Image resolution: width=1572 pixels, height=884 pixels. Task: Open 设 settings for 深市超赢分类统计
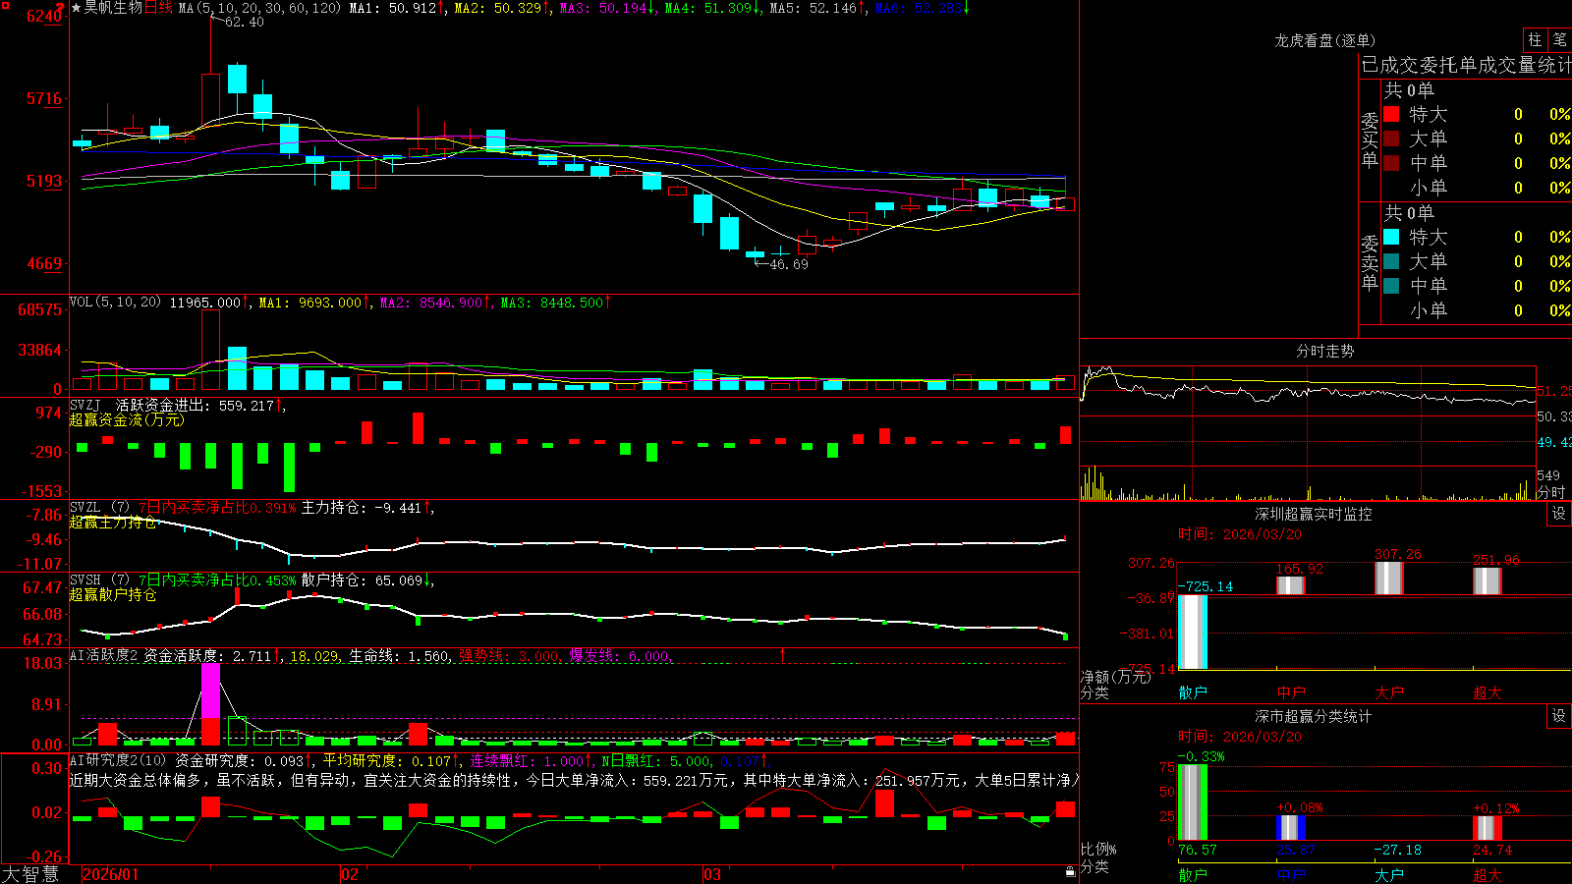click(x=1559, y=716)
